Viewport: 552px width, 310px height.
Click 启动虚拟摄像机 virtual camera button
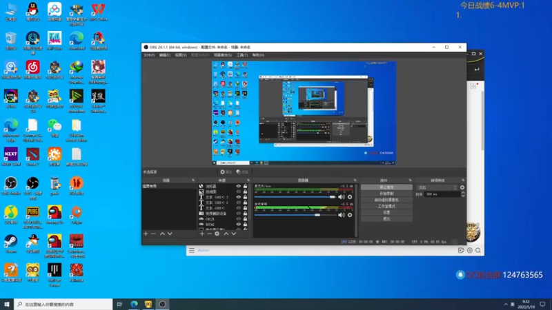pyautogui.click(x=386, y=200)
